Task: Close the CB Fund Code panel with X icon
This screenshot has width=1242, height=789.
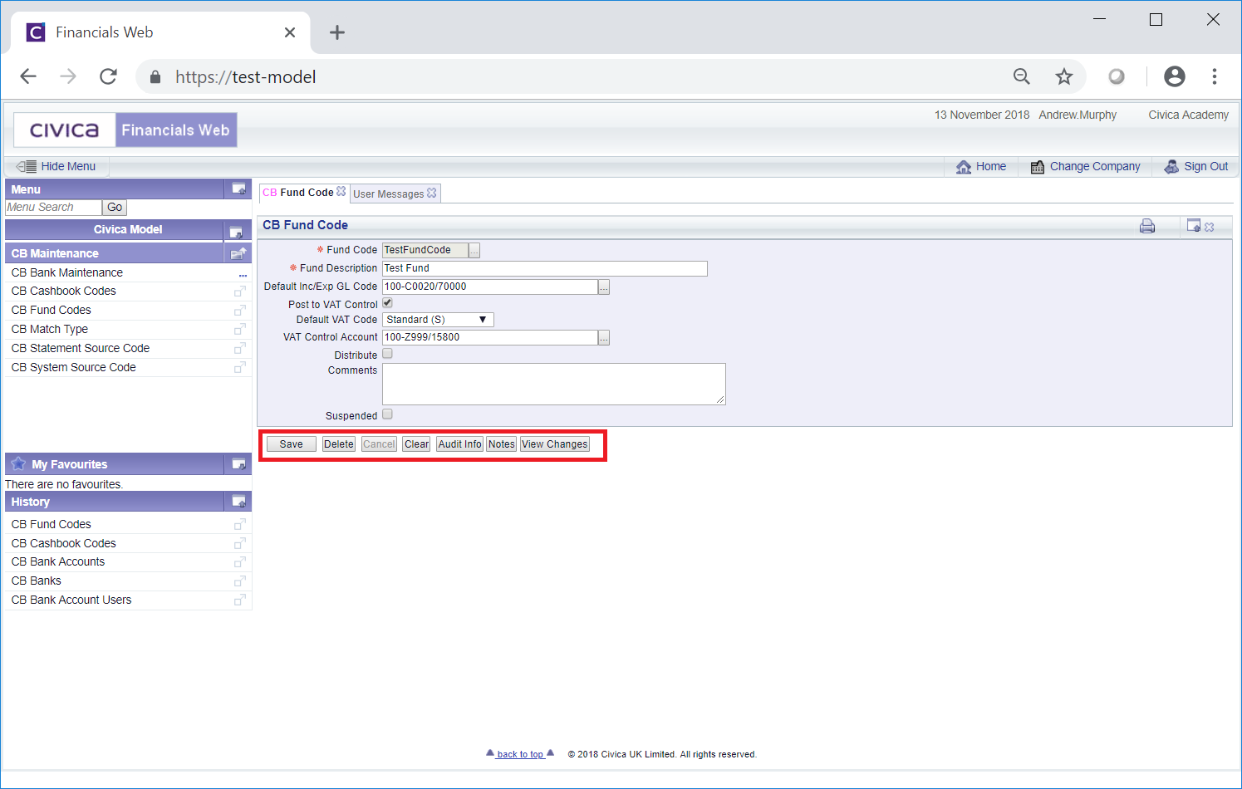Action: (x=1210, y=227)
